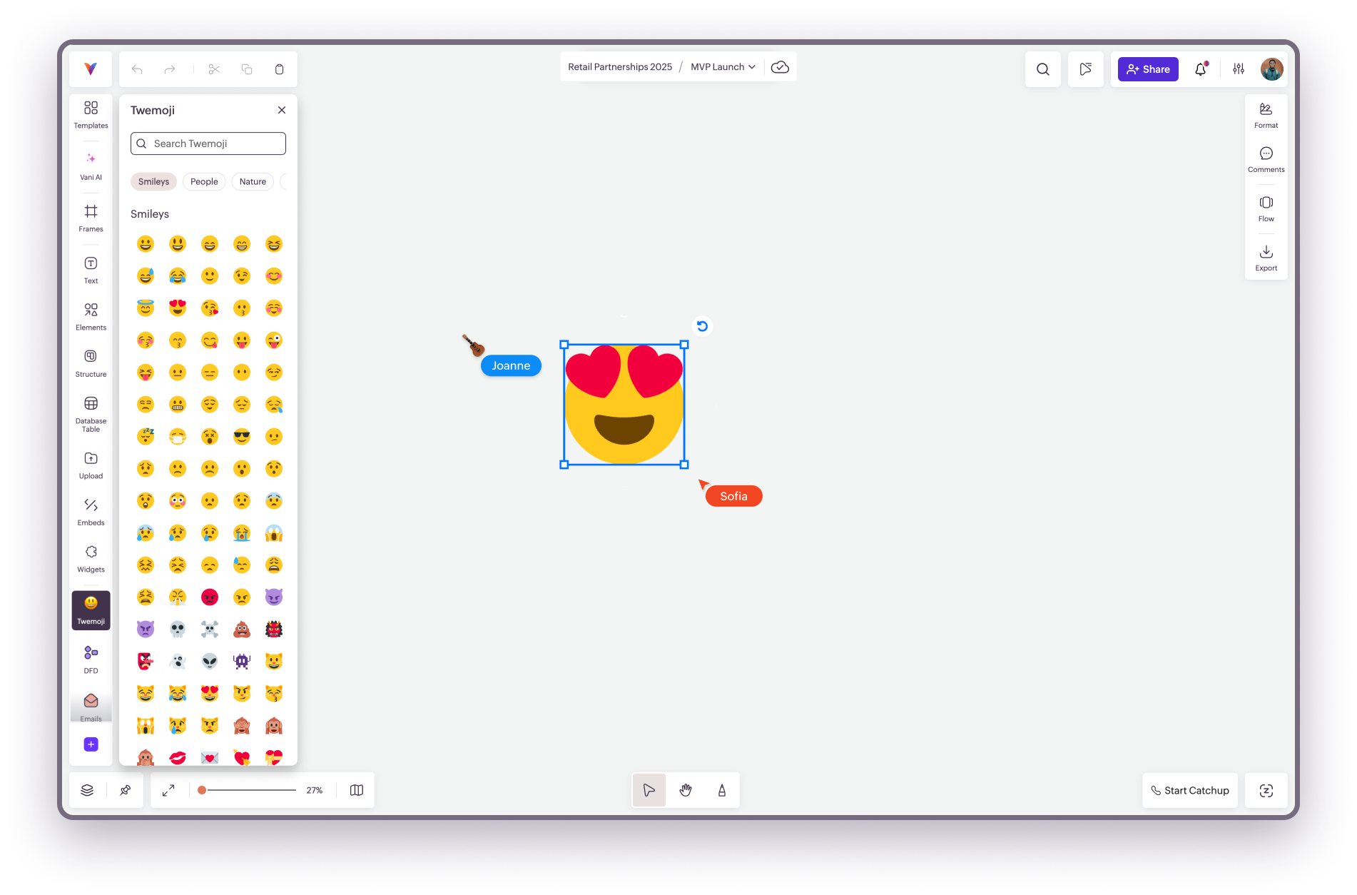
Task: Select the pointer cursor tool
Action: pyautogui.click(x=649, y=790)
